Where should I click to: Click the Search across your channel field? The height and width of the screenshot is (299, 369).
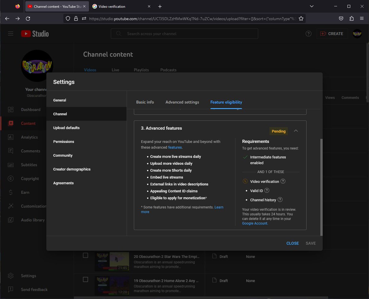coord(184,34)
